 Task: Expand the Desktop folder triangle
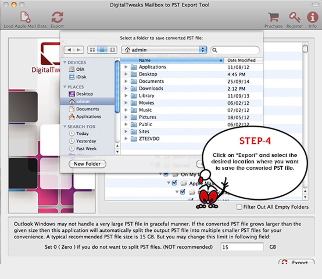tap(126, 74)
